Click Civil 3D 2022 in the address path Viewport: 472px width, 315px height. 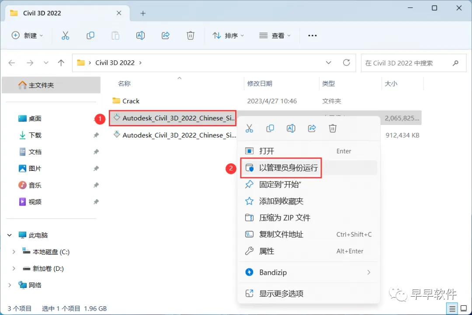tap(115, 62)
